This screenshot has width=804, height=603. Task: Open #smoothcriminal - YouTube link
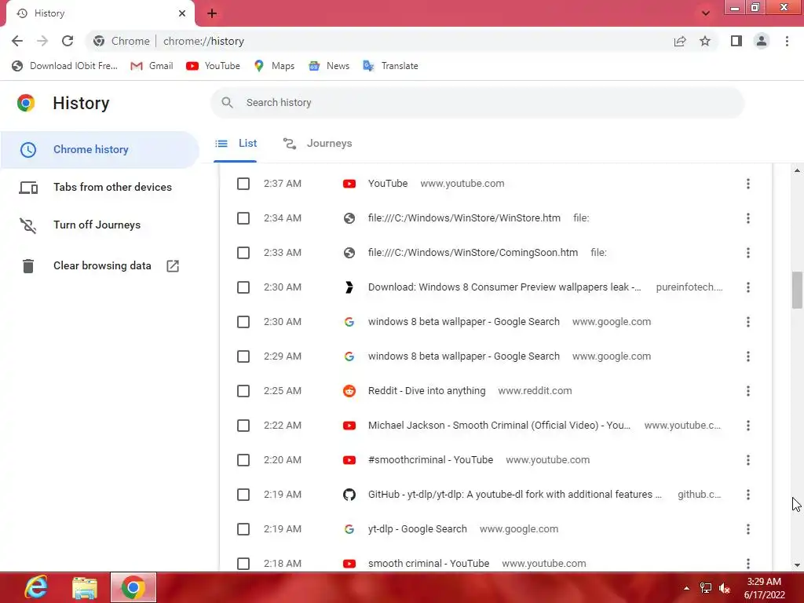tap(430, 460)
